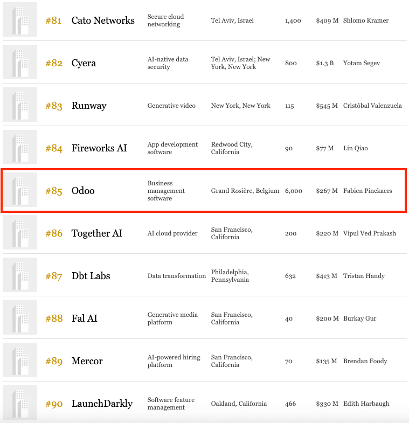Open the LaunchDarkly logo thumbnail

click(20, 403)
